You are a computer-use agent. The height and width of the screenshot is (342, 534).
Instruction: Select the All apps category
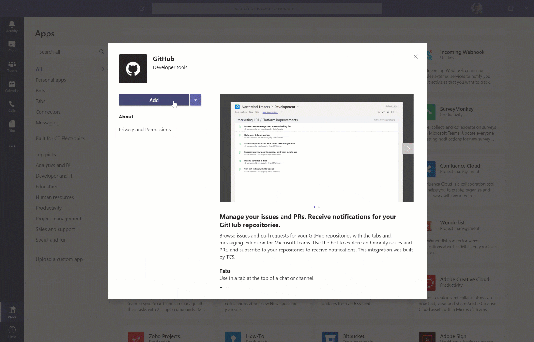click(x=39, y=69)
